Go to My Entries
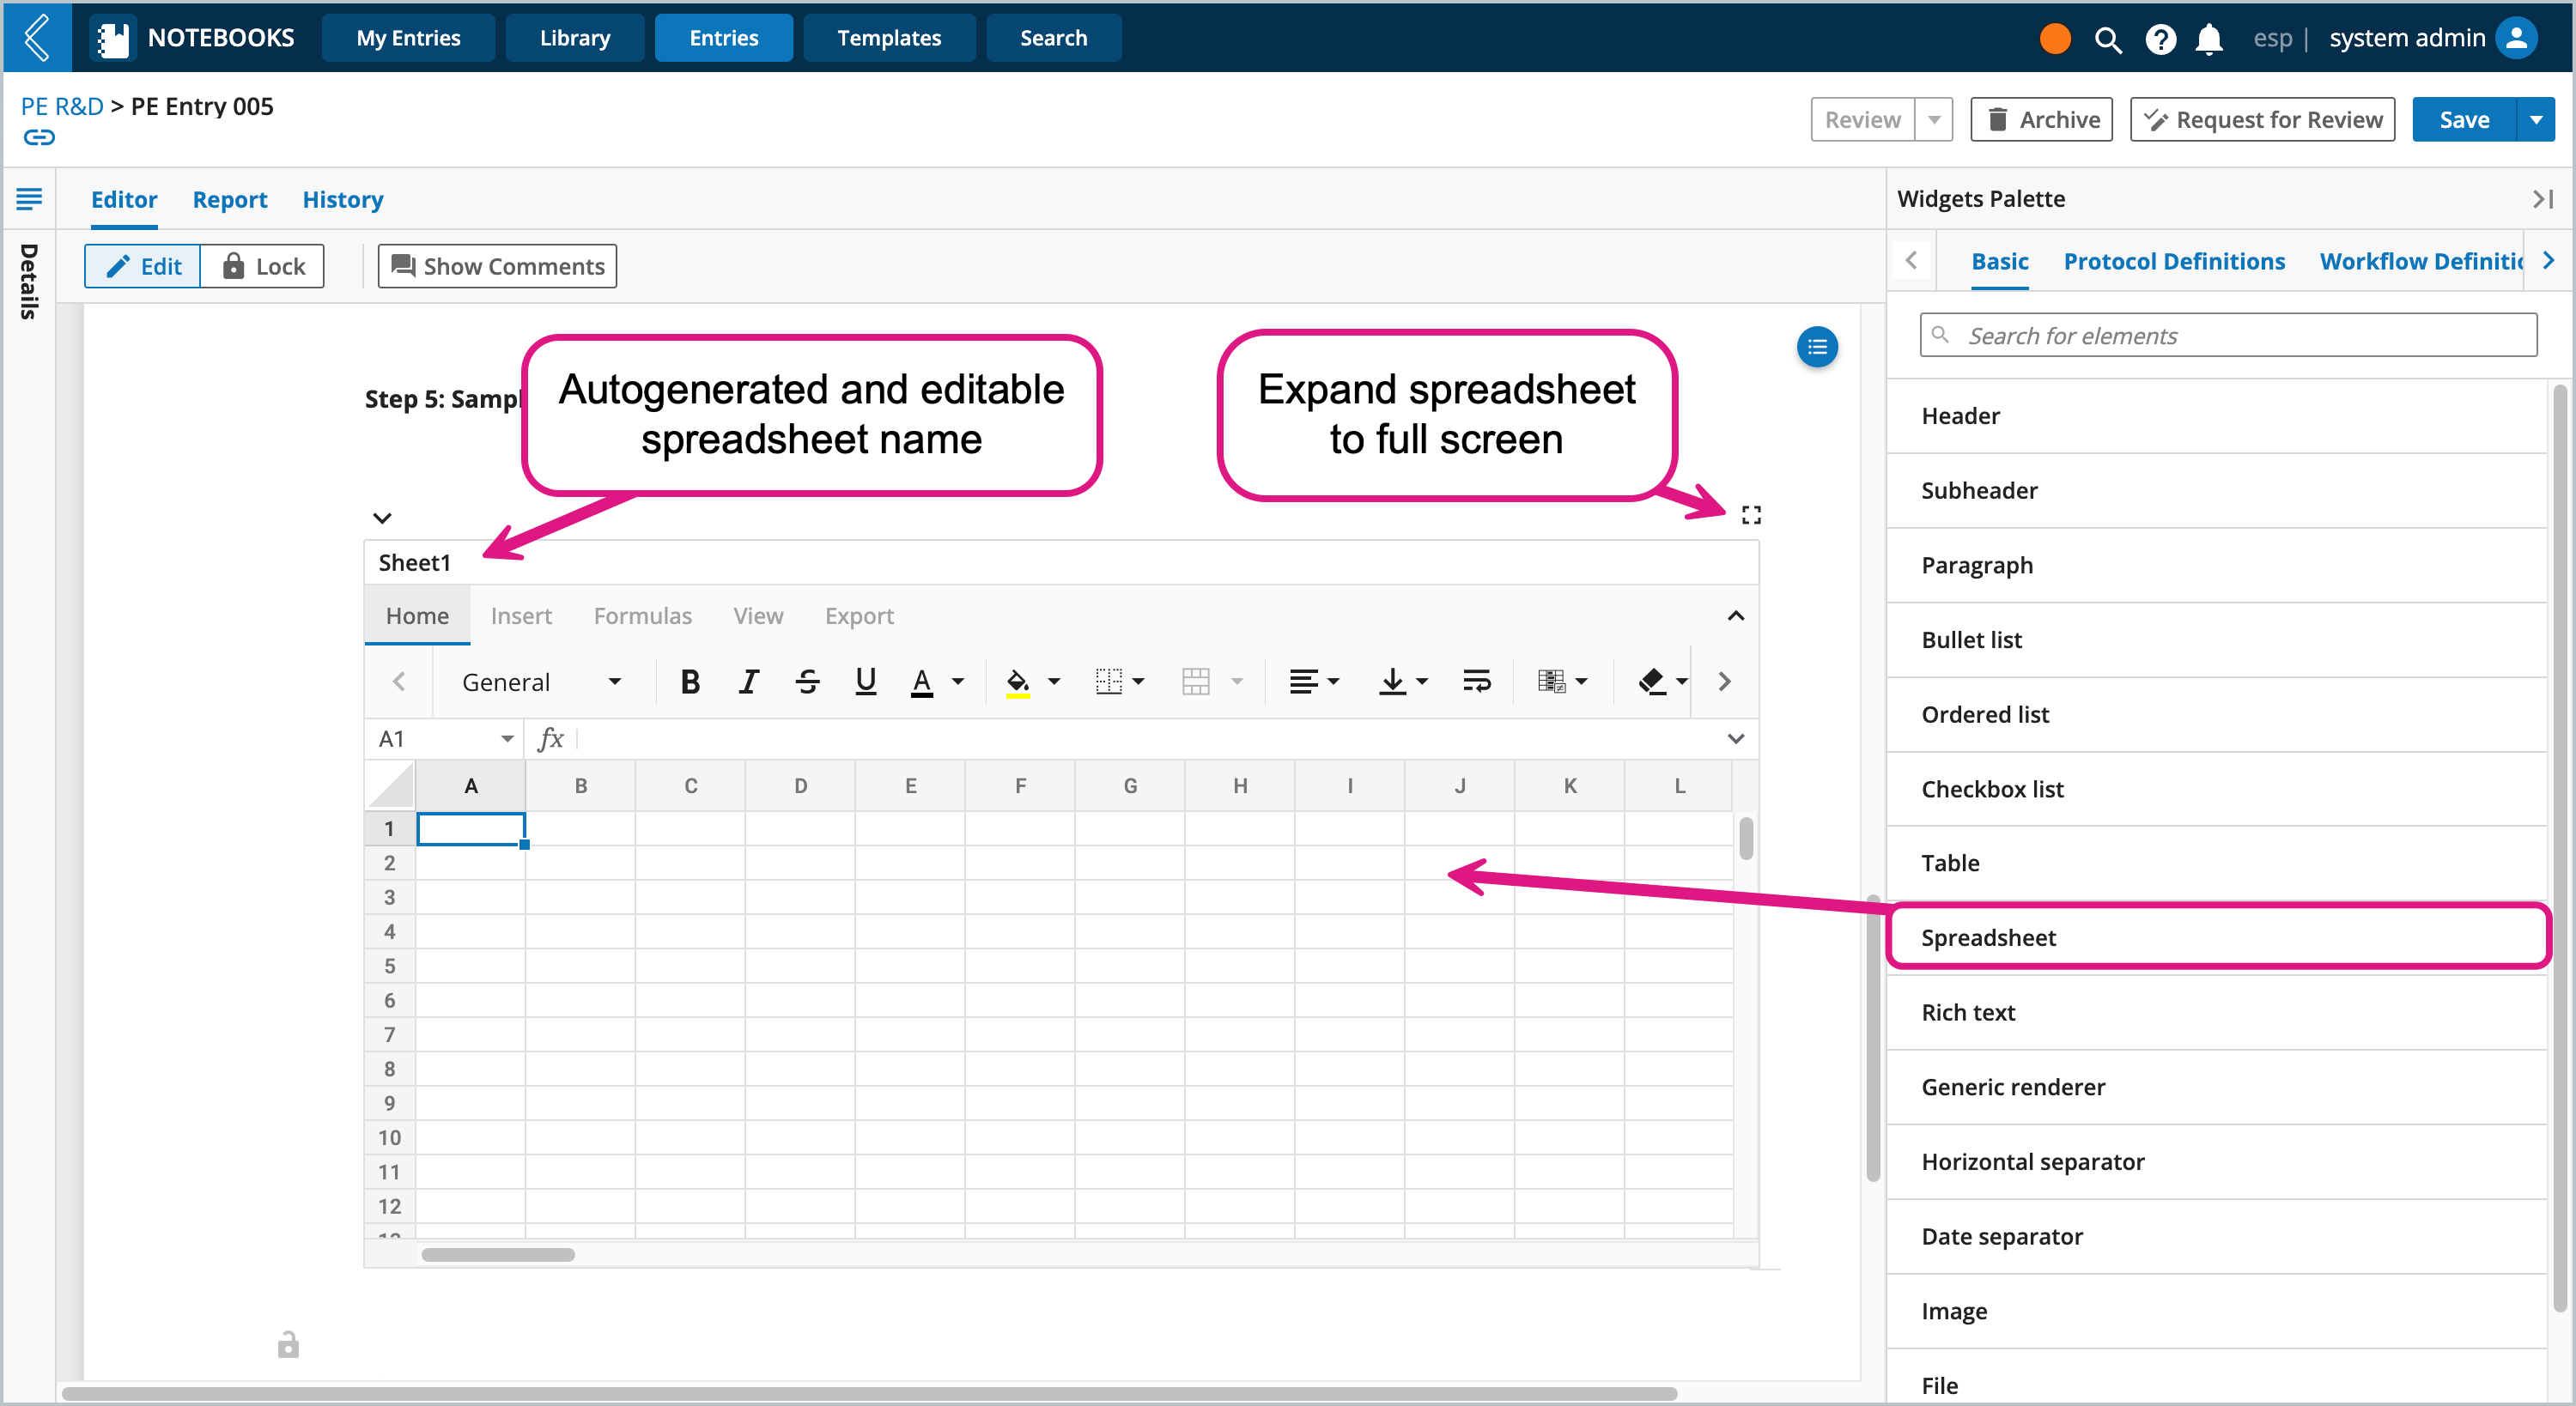Screen dimensions: 2576x1406 [x=408, y=38]
